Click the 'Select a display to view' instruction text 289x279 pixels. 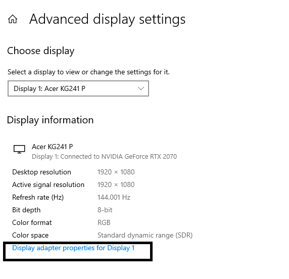[88, 72]
